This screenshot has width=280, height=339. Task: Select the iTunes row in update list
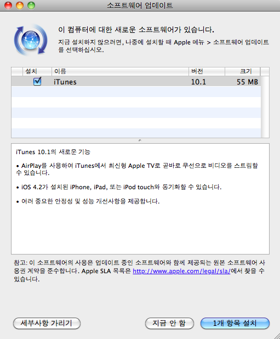click(x=136, y=82)
